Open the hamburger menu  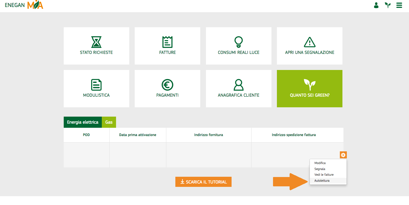(x=399, y=5)
